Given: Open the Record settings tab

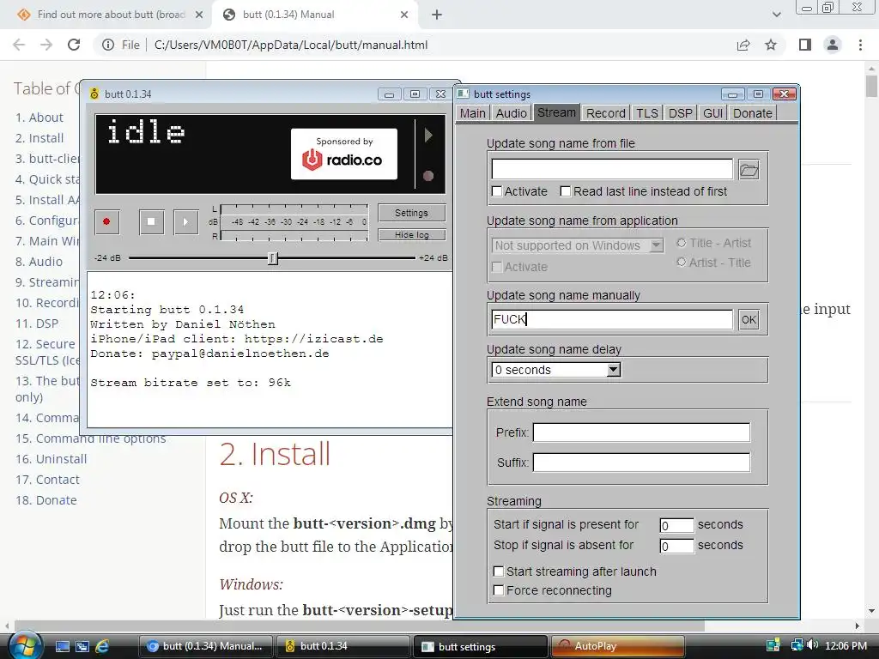Looking at the screenshot, I should click(605, 113).
